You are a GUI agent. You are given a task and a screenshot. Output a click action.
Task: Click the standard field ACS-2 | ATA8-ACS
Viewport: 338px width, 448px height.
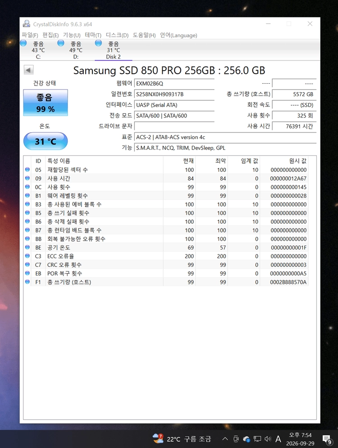tap(225, 137)
